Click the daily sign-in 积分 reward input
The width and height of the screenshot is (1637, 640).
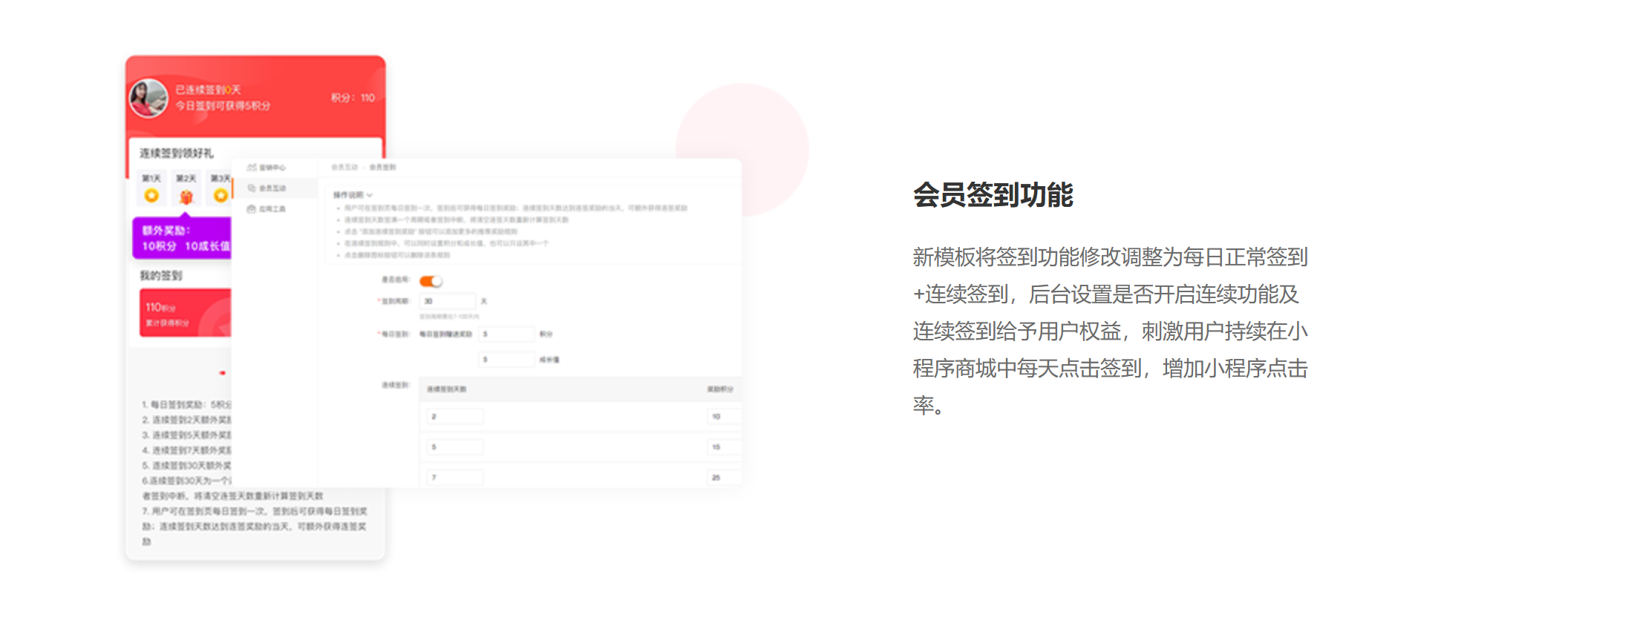(507, 334)
